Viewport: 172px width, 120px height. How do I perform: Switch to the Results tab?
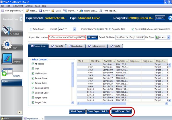pos(115,46)
